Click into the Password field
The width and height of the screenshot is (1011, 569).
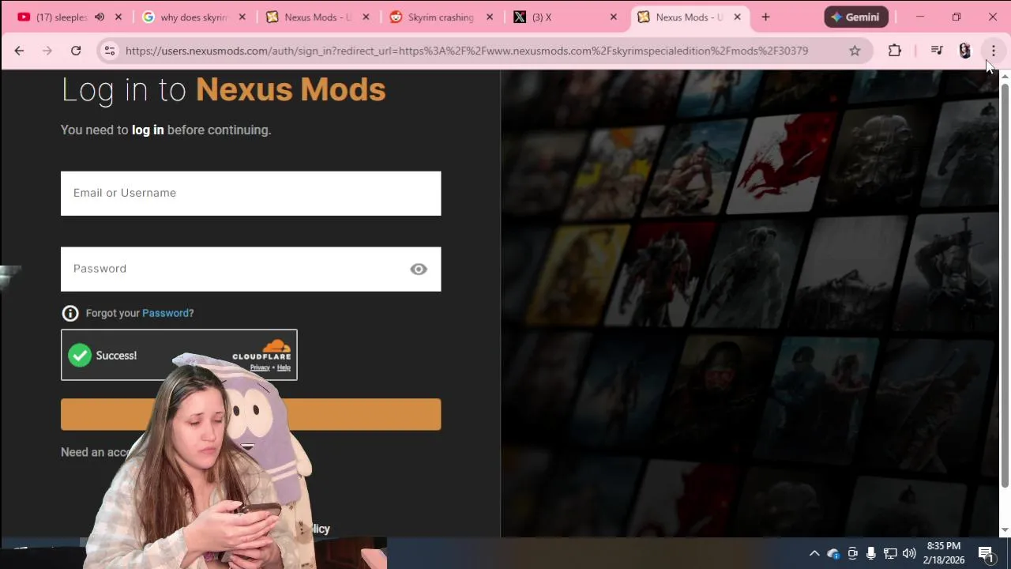250,269
